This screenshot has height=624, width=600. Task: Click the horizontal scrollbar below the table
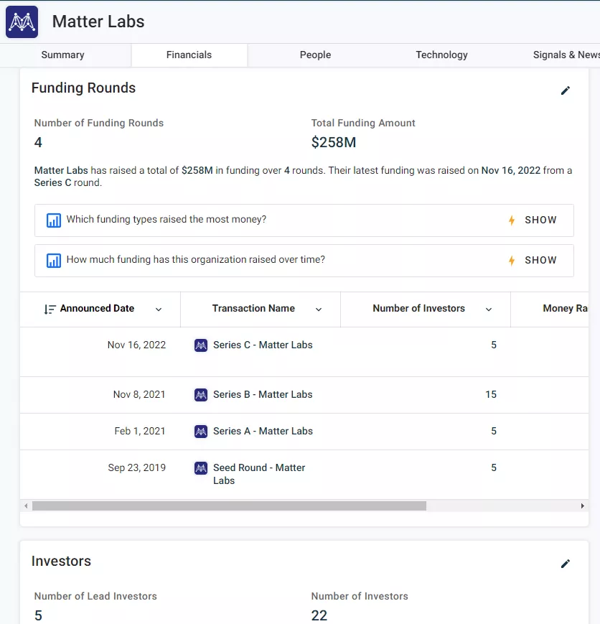click(226, 506)
